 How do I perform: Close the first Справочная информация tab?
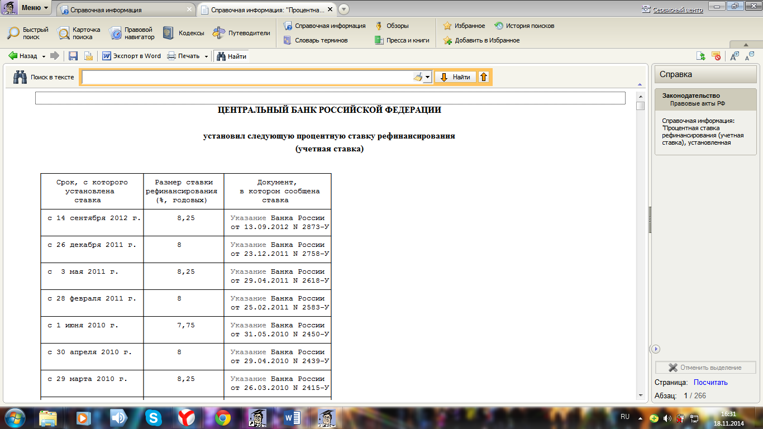pos(190,9)
